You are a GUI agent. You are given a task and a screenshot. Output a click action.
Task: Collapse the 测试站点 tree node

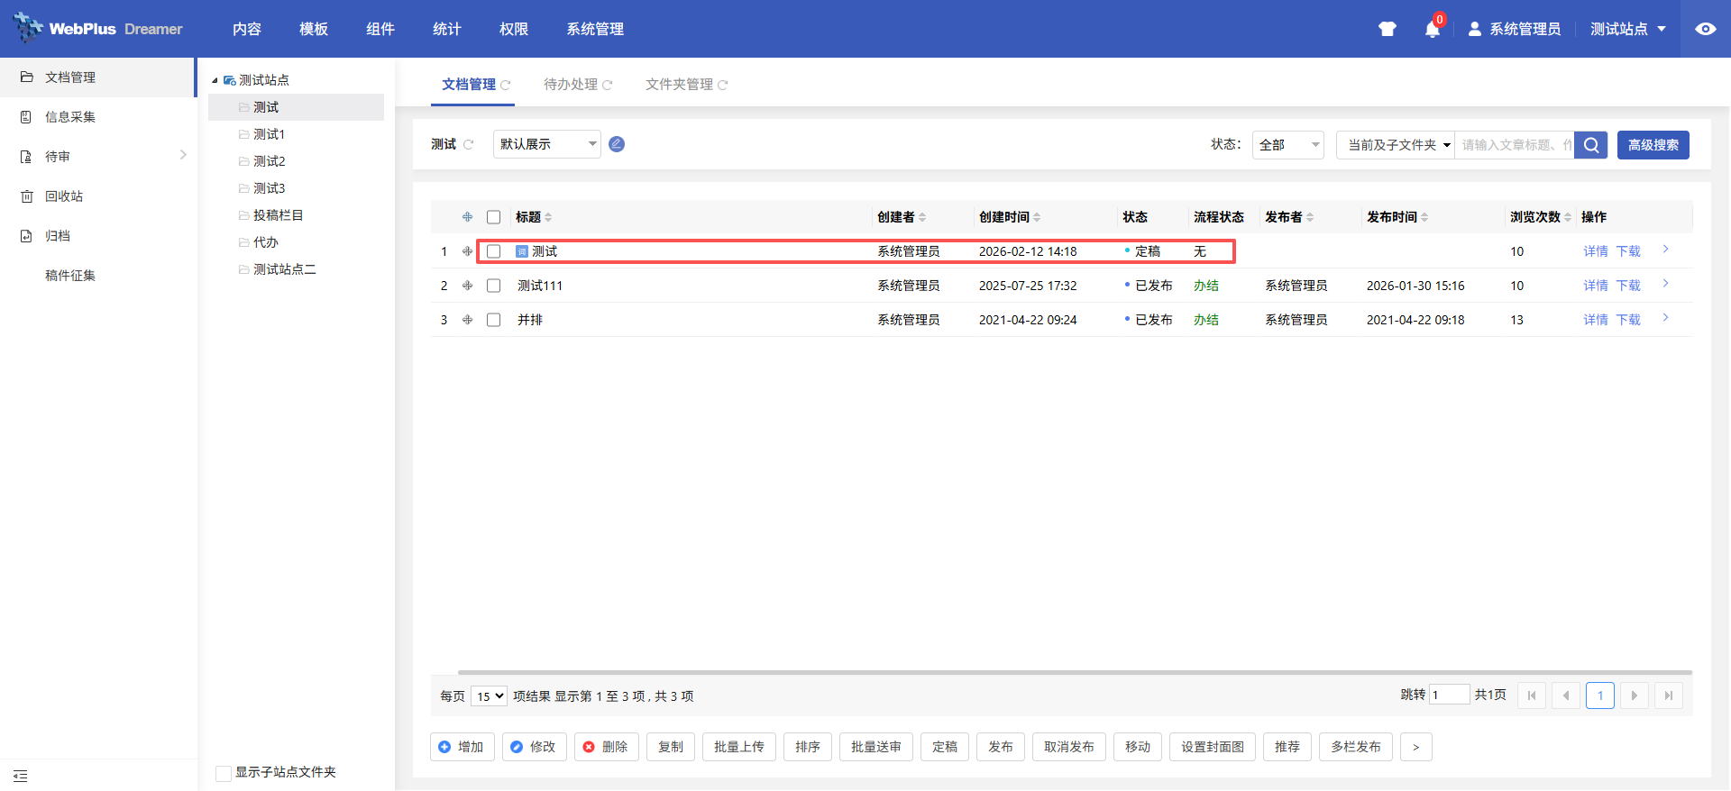(215, 80)
